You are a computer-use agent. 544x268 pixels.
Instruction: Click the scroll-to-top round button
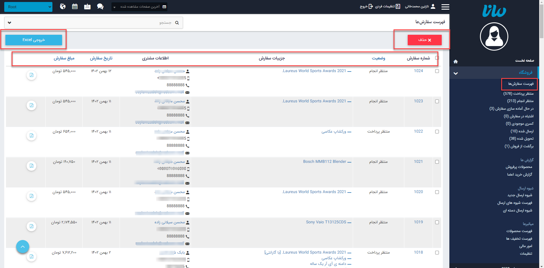[x=23, y=247]
